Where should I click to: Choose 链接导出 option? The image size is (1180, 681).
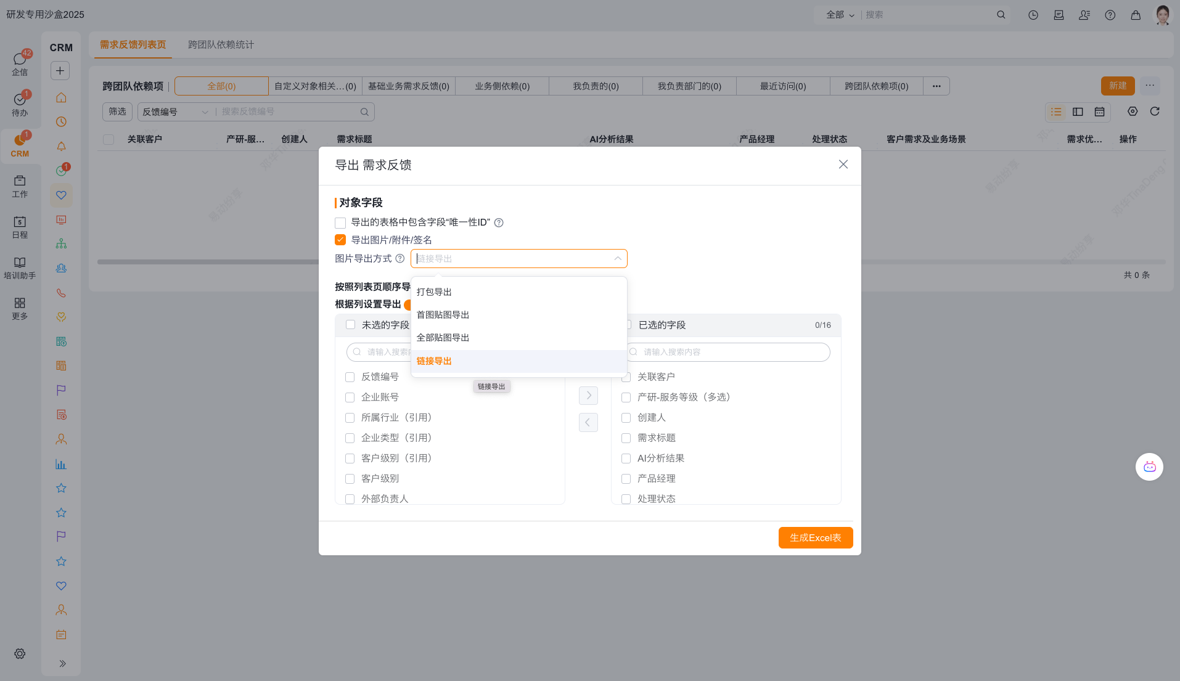(519, 361)
